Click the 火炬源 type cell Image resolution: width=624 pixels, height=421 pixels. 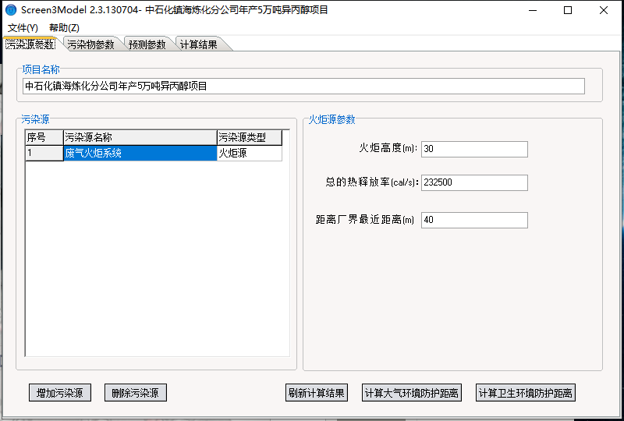(x=250, y=153)
